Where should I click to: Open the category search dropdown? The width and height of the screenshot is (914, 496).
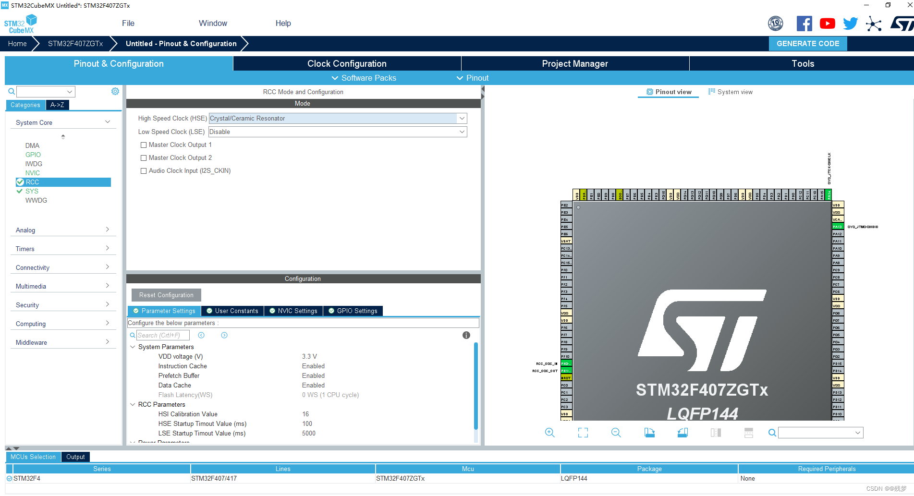70,92
